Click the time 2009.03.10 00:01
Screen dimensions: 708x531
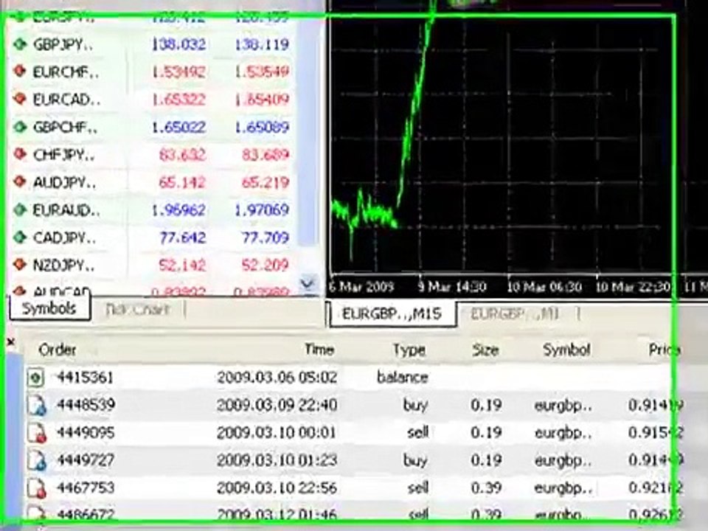pos(277,433)
